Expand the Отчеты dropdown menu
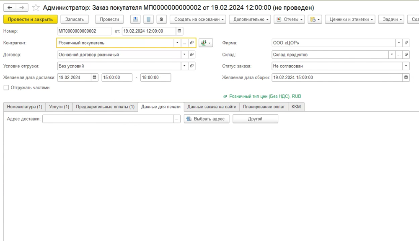Viewport: 419px width, 241px height. tap(289, 19)
